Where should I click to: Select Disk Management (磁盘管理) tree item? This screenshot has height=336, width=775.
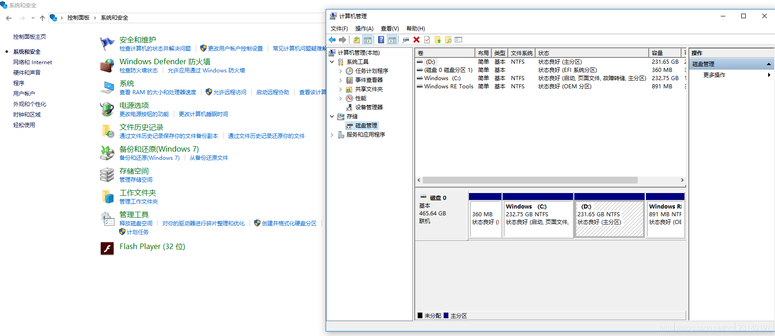pyautogui.click(x=366, y=126)
